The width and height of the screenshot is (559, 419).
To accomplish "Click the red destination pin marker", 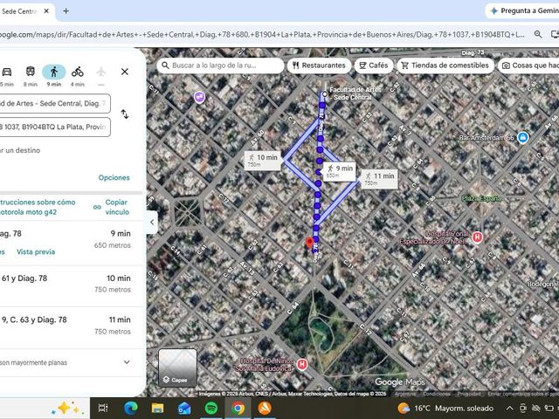I will pos(309,243).
